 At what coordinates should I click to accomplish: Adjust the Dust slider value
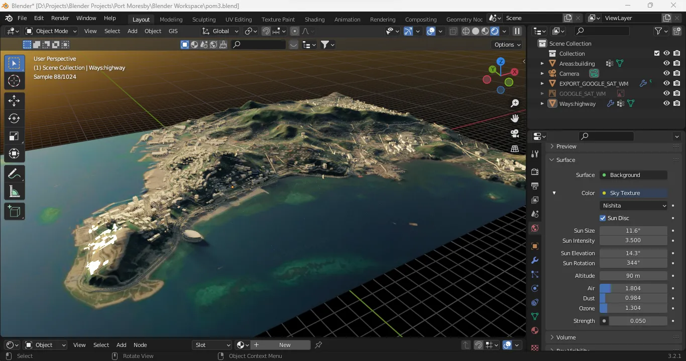coord(634,298)
